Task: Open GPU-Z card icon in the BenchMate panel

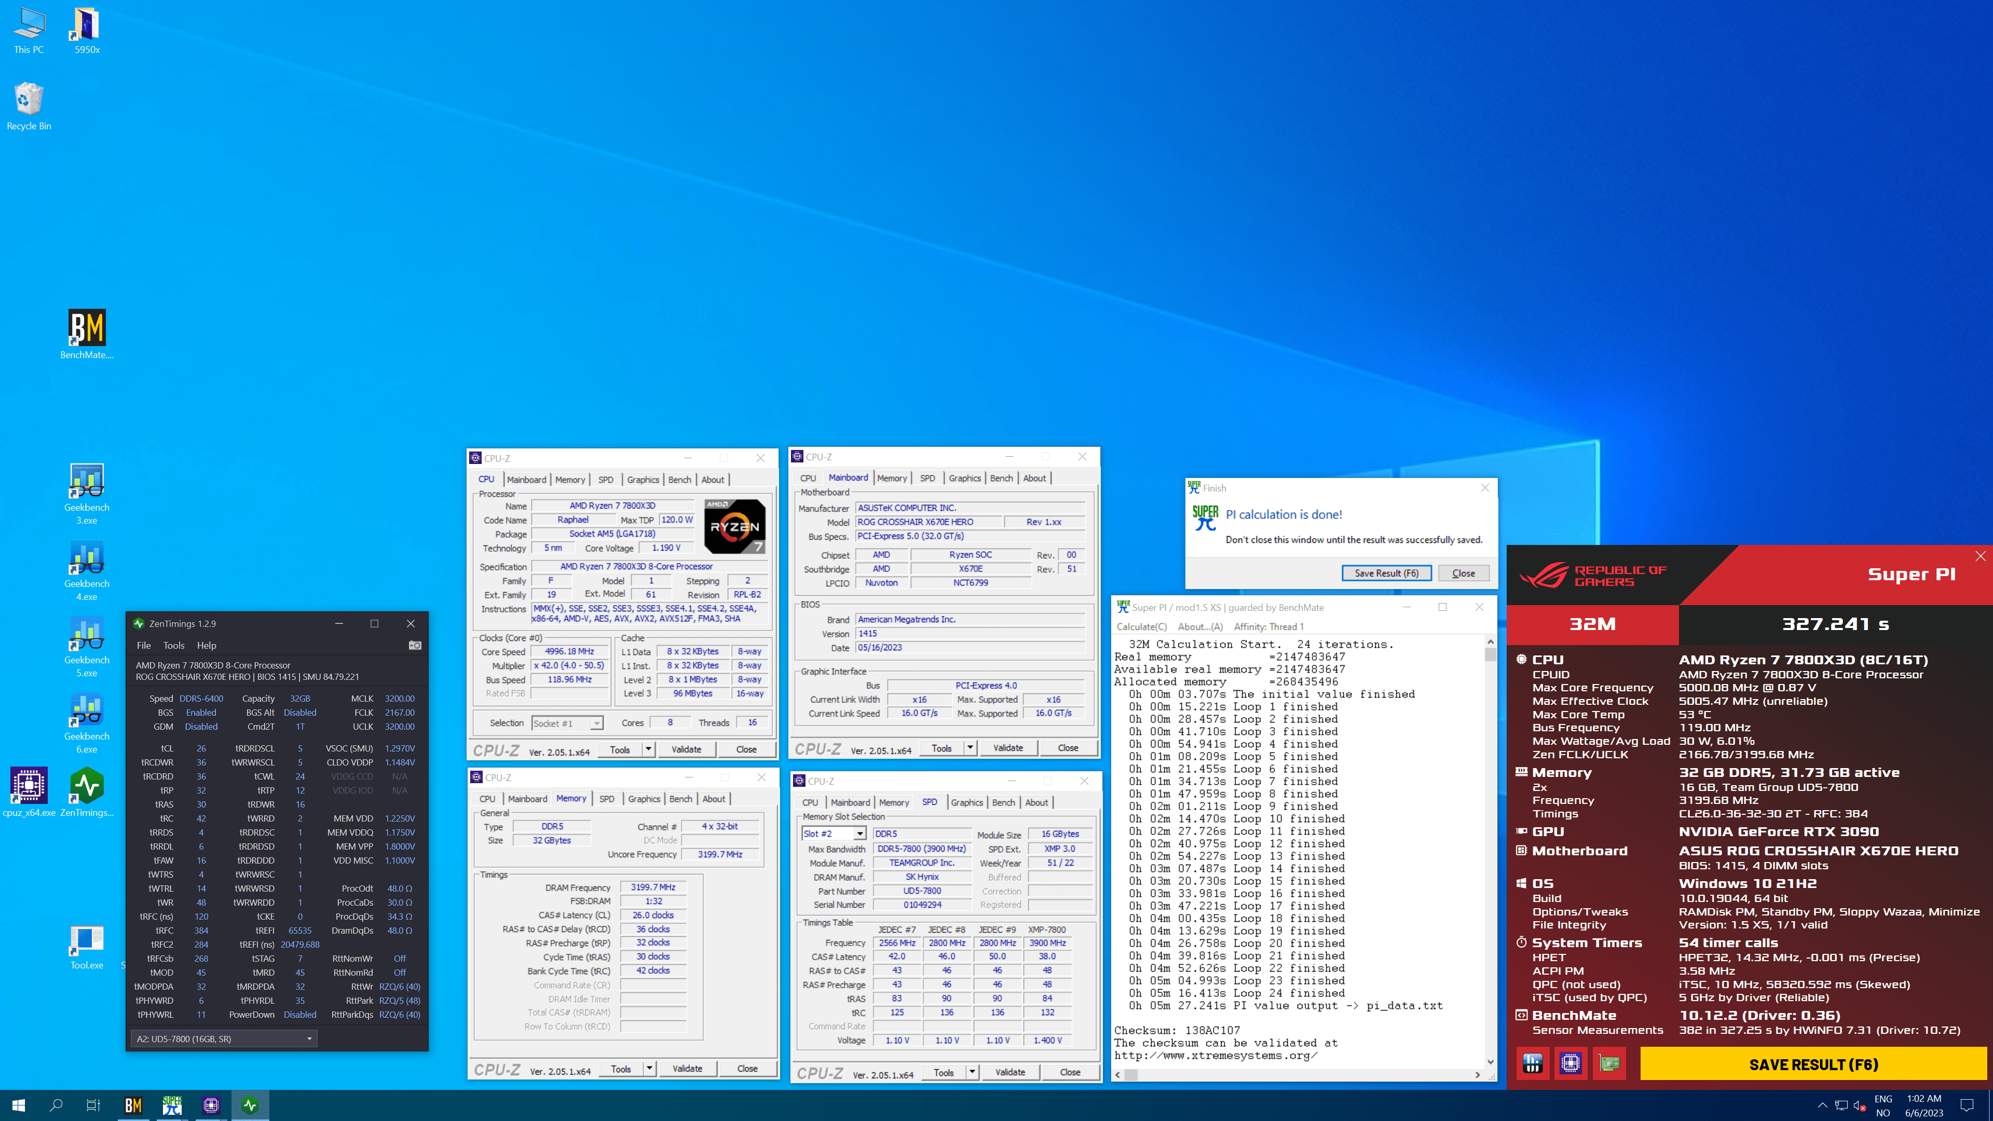Action: (1609, 1064)
